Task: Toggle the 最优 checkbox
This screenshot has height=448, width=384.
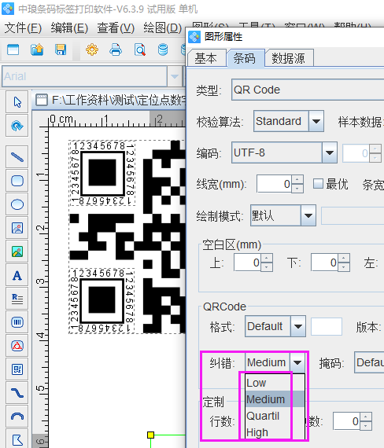Action: click(x=318, y=184)
